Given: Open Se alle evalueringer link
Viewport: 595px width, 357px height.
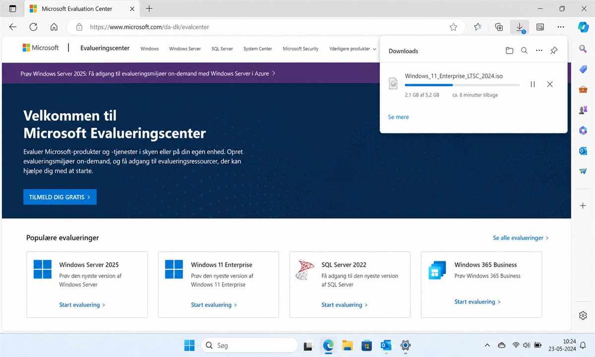Looking at the screenshot, I should 521,238.
